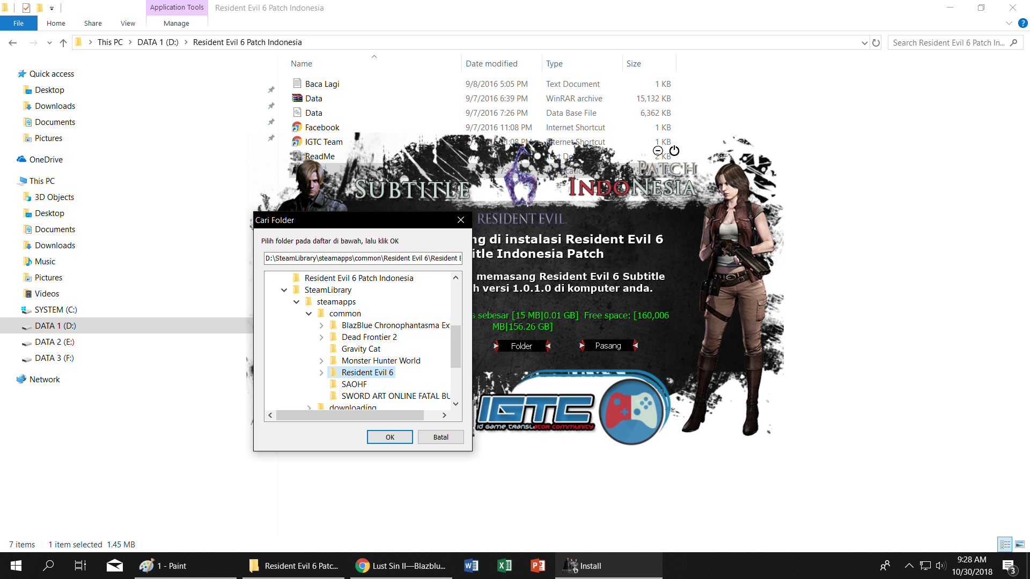Click the installer minimize circle icon

658,151
